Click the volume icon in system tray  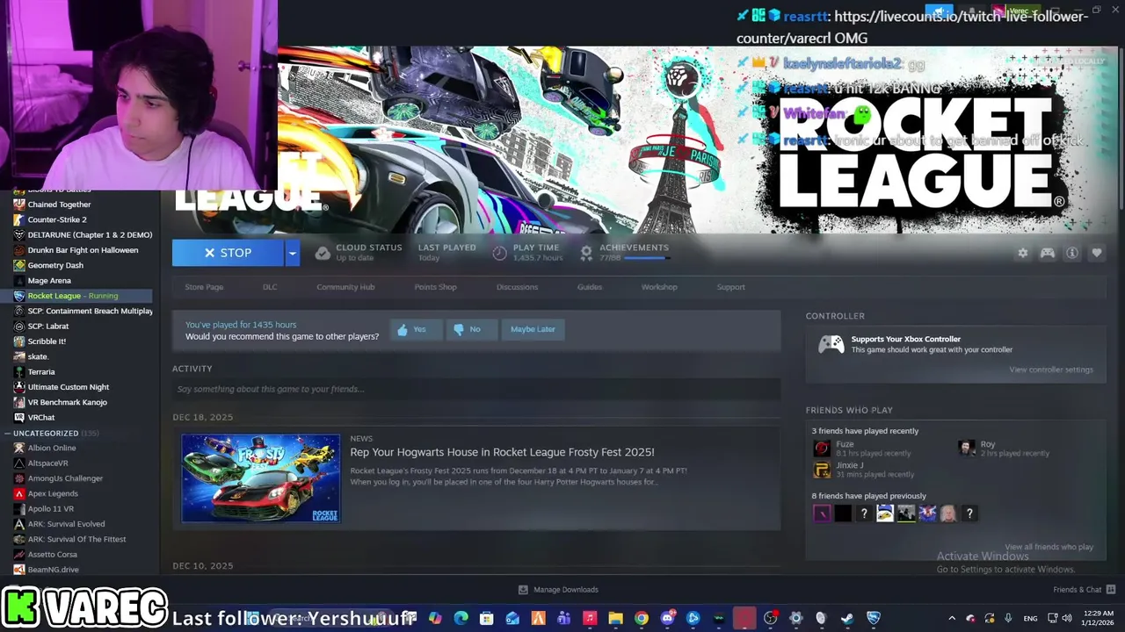1066,618
